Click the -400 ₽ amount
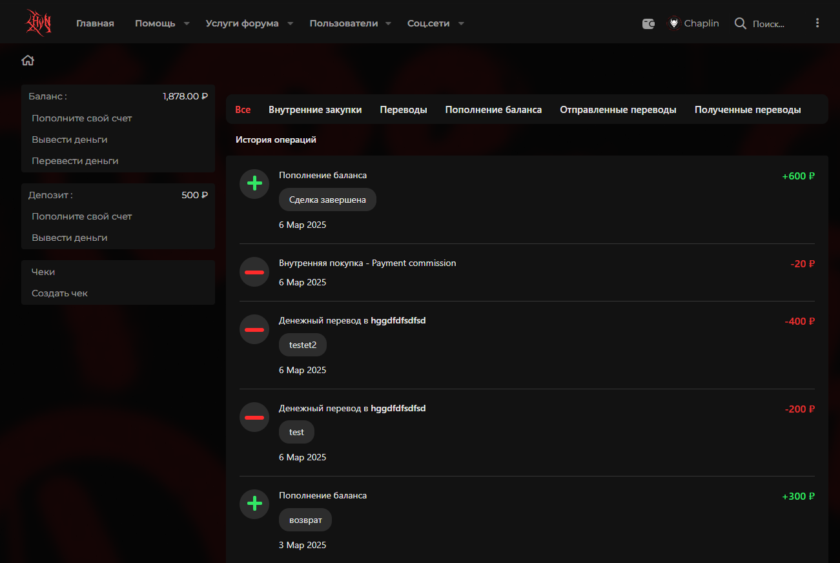 [800, 322]
